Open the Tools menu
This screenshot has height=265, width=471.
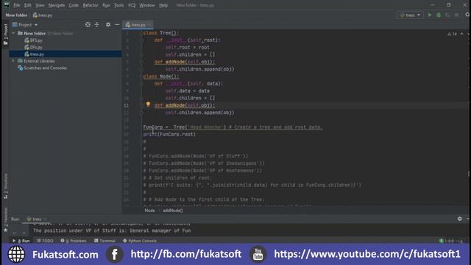(x=118, y=5)
